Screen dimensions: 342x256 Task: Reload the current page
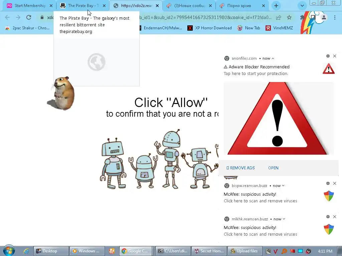29,17
